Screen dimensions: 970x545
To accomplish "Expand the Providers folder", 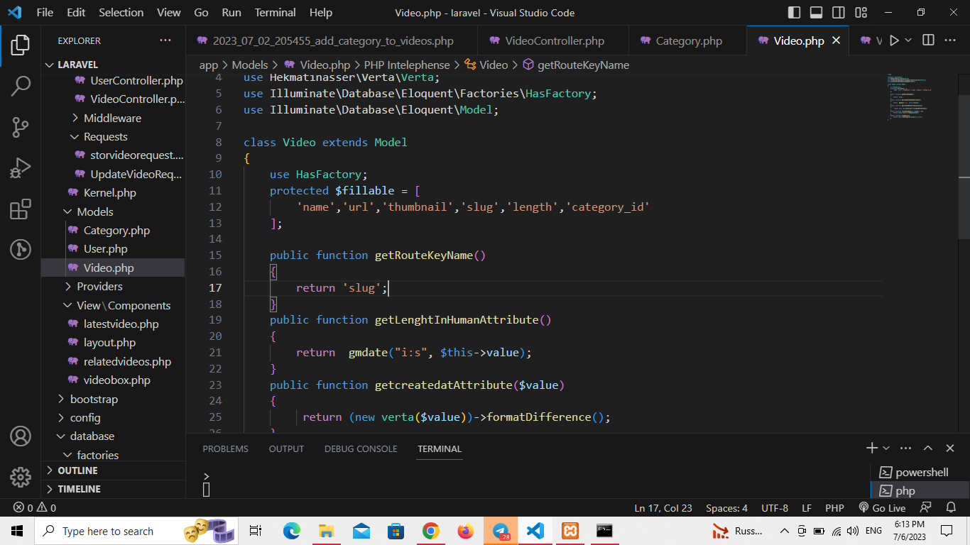I will [99, 286].
